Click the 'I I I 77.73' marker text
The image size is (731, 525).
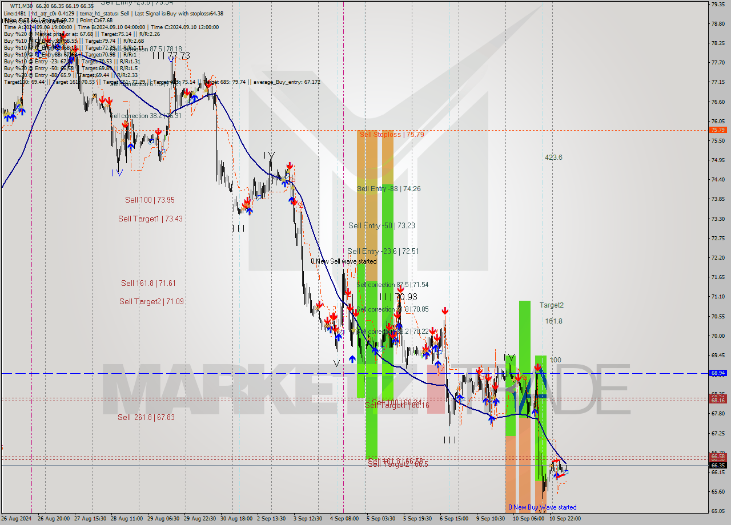[171, 56]
